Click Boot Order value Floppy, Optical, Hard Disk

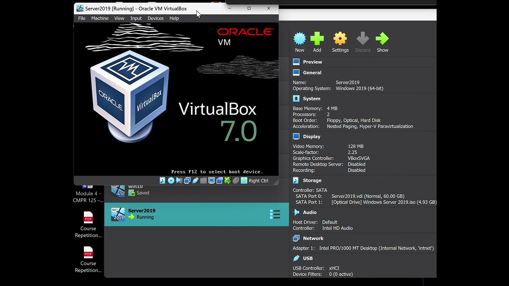354,120
